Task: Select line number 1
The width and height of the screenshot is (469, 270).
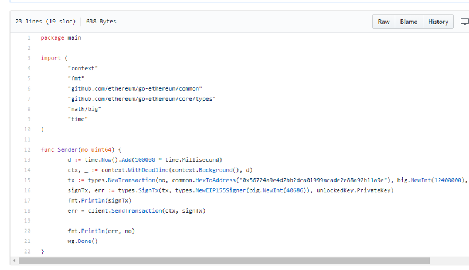Action: coord(28,38)
